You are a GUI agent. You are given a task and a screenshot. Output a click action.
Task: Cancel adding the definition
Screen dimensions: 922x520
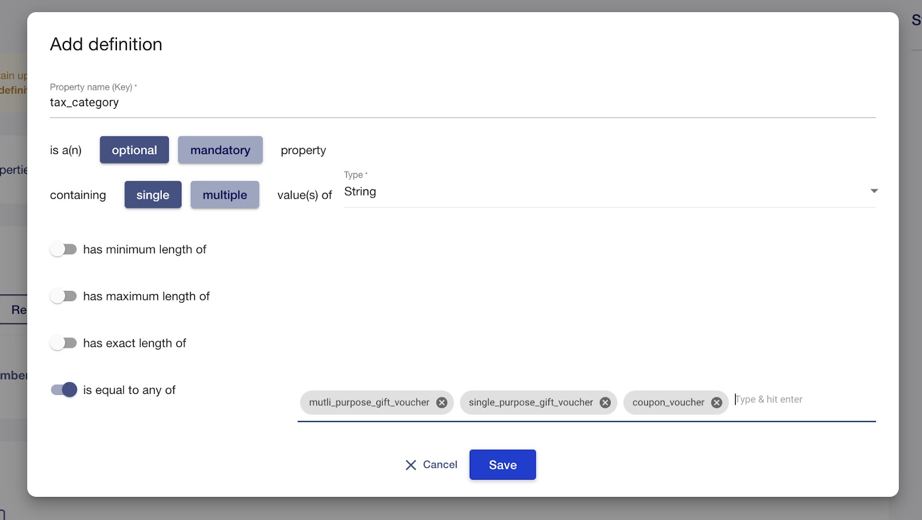tap(440, 465)
